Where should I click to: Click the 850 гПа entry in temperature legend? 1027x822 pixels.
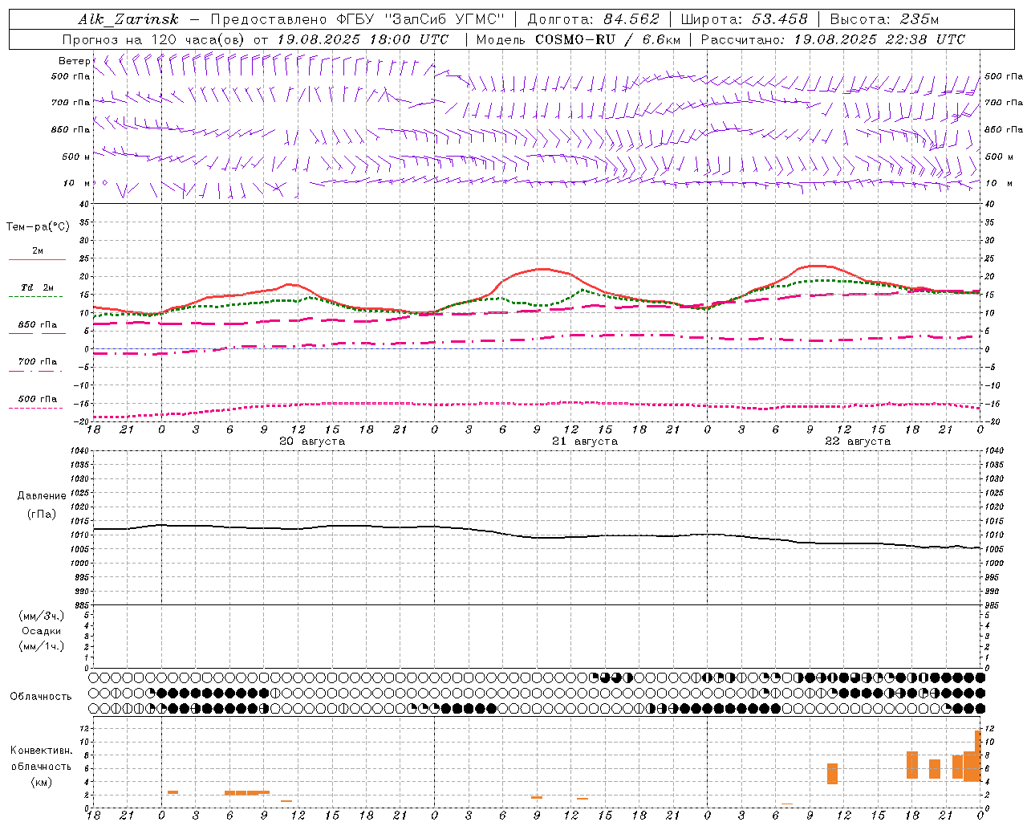pyautogui.click(x=38, y=325)
